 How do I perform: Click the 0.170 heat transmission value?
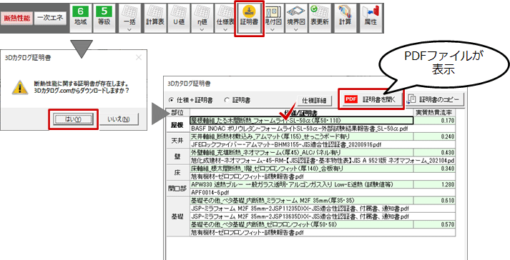coord(434,121)
